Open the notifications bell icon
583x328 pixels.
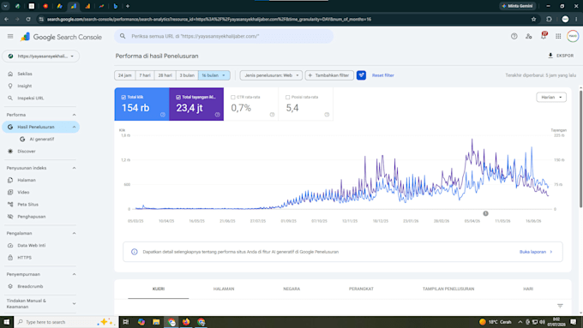pos(544,36)
